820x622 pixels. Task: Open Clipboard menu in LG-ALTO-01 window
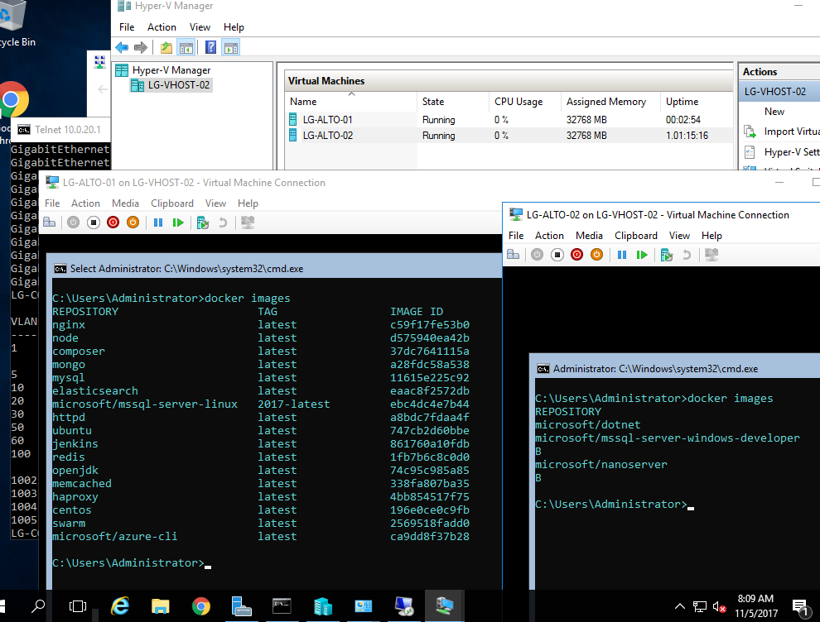click(171, 203)
